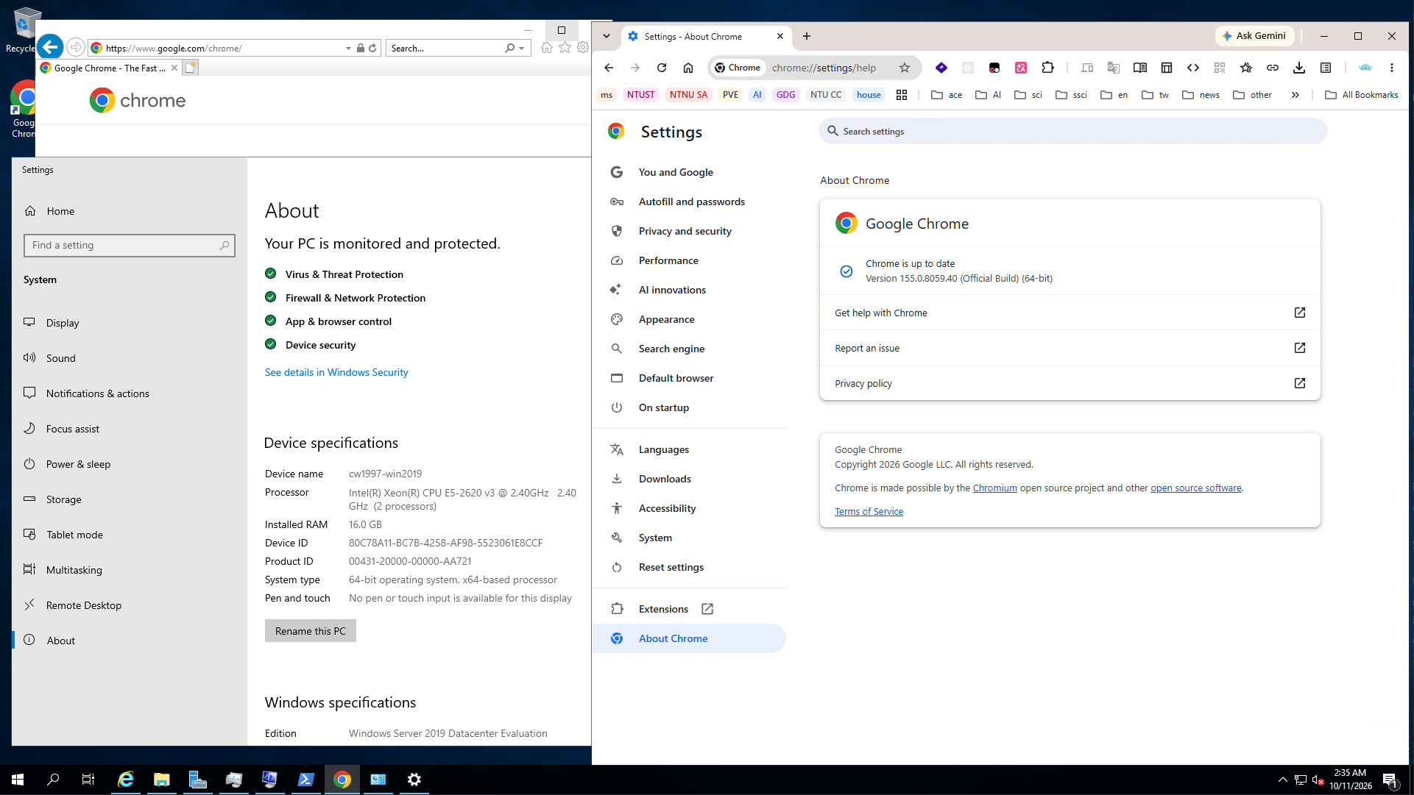
Task: Open external link icon for Report an issue
Action: 1300,348
